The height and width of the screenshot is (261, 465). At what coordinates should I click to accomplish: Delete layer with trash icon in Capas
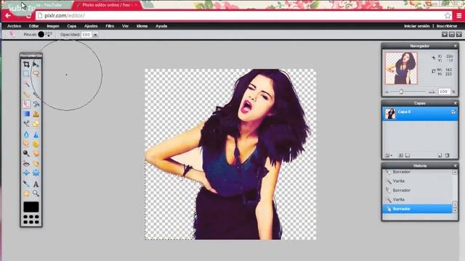(448, 155)
